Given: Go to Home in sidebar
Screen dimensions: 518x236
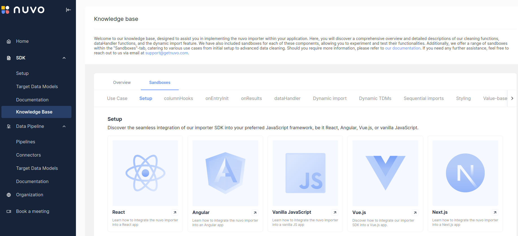Looking at the screenshot, I should tap(22, 41).
